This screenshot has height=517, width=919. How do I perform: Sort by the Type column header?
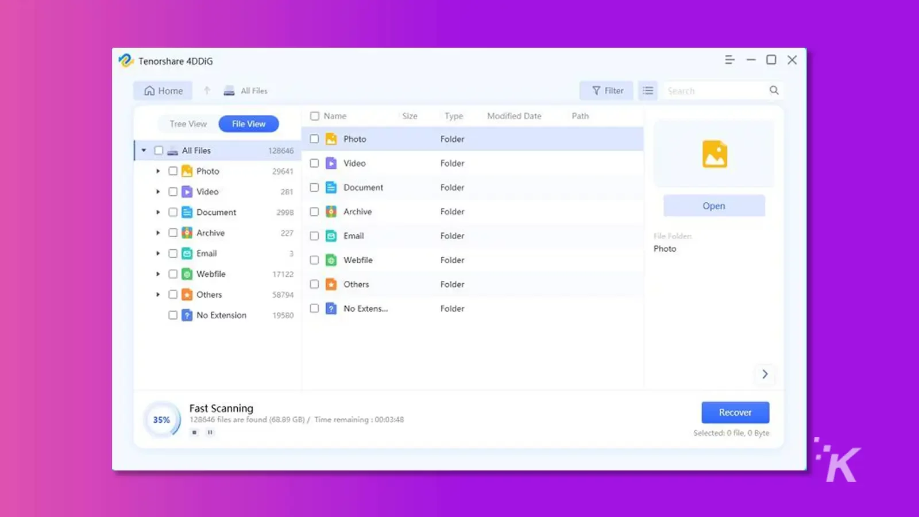[x=454, y=116]
